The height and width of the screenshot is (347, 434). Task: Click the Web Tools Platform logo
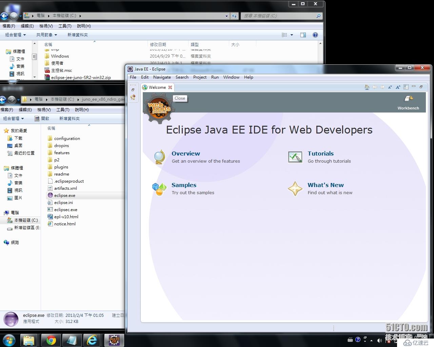[x=159, y=108]
